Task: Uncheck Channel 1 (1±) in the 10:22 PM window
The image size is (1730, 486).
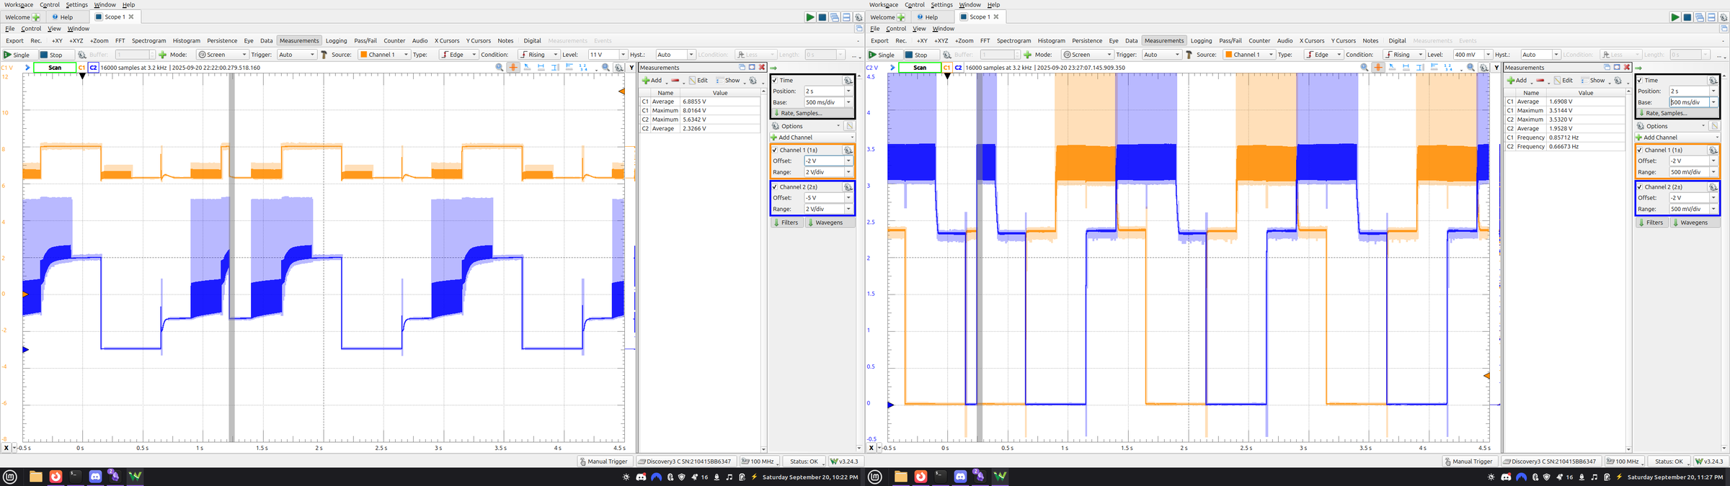Action: pos(775,150)
